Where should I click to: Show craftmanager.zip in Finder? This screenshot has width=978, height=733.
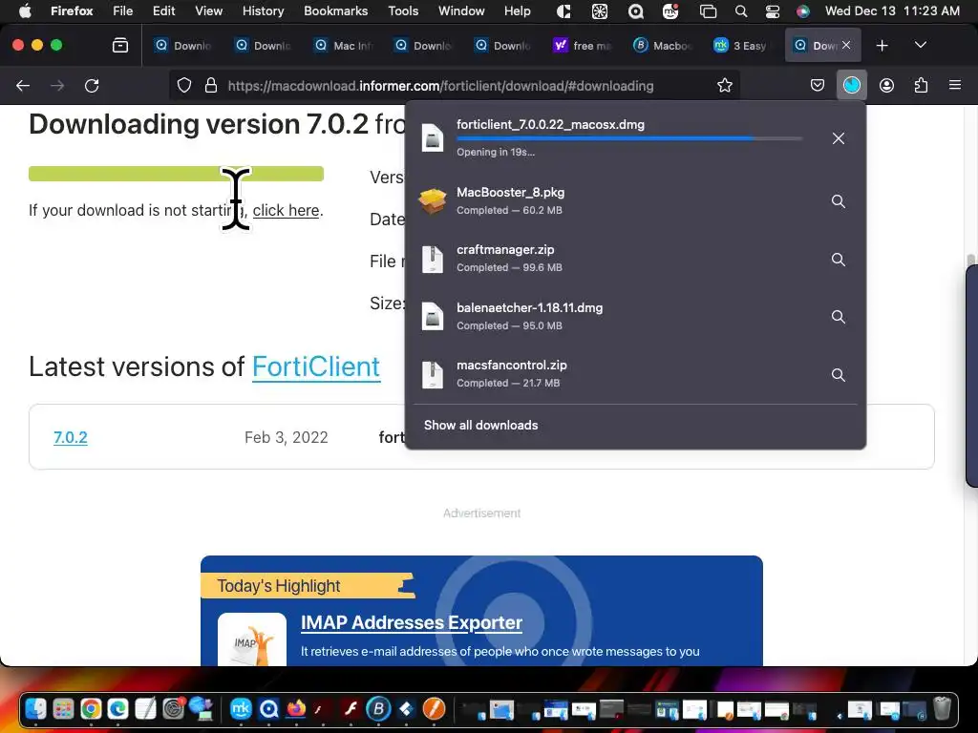coord(839,260)
